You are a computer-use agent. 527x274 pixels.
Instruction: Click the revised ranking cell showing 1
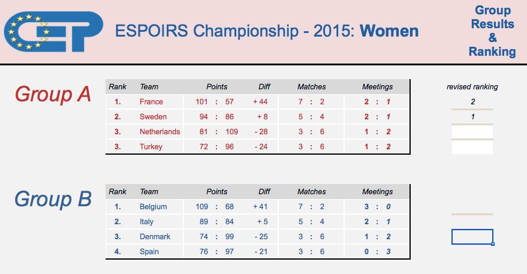[472, 117]
